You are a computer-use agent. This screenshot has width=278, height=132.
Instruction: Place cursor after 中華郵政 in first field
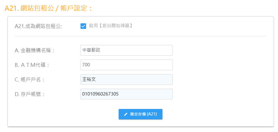coord(101,50)
